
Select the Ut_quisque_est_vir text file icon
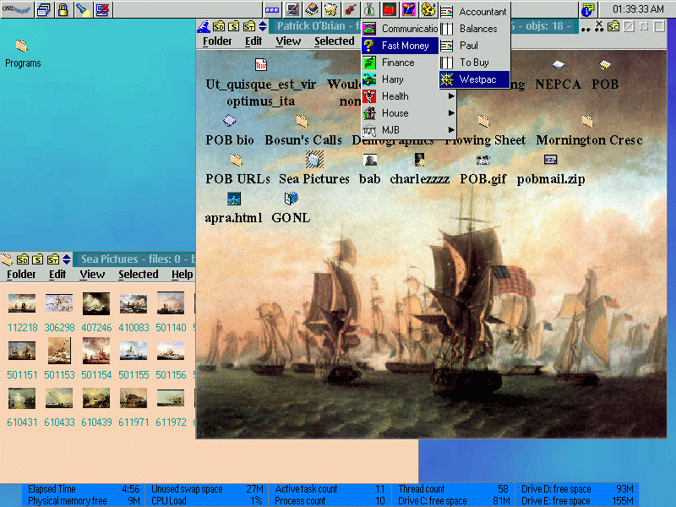point(261,65)
